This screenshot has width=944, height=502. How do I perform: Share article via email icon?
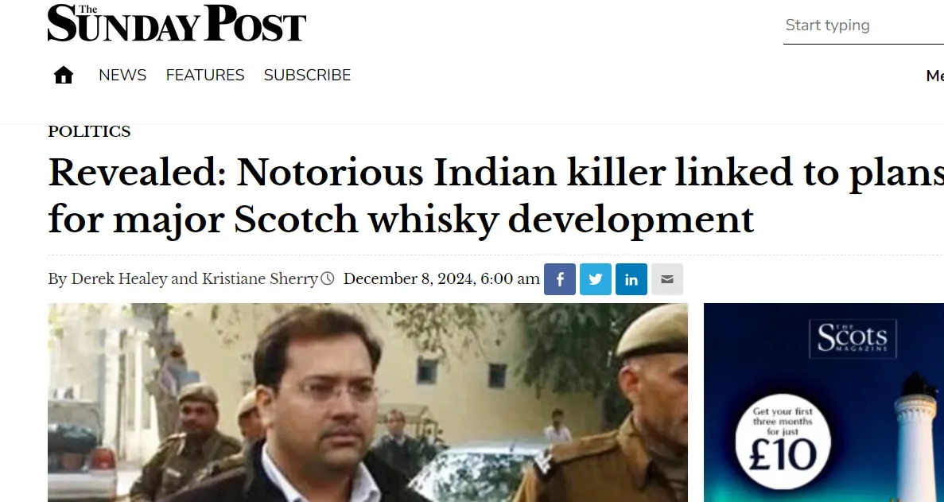tap(667, 279)
